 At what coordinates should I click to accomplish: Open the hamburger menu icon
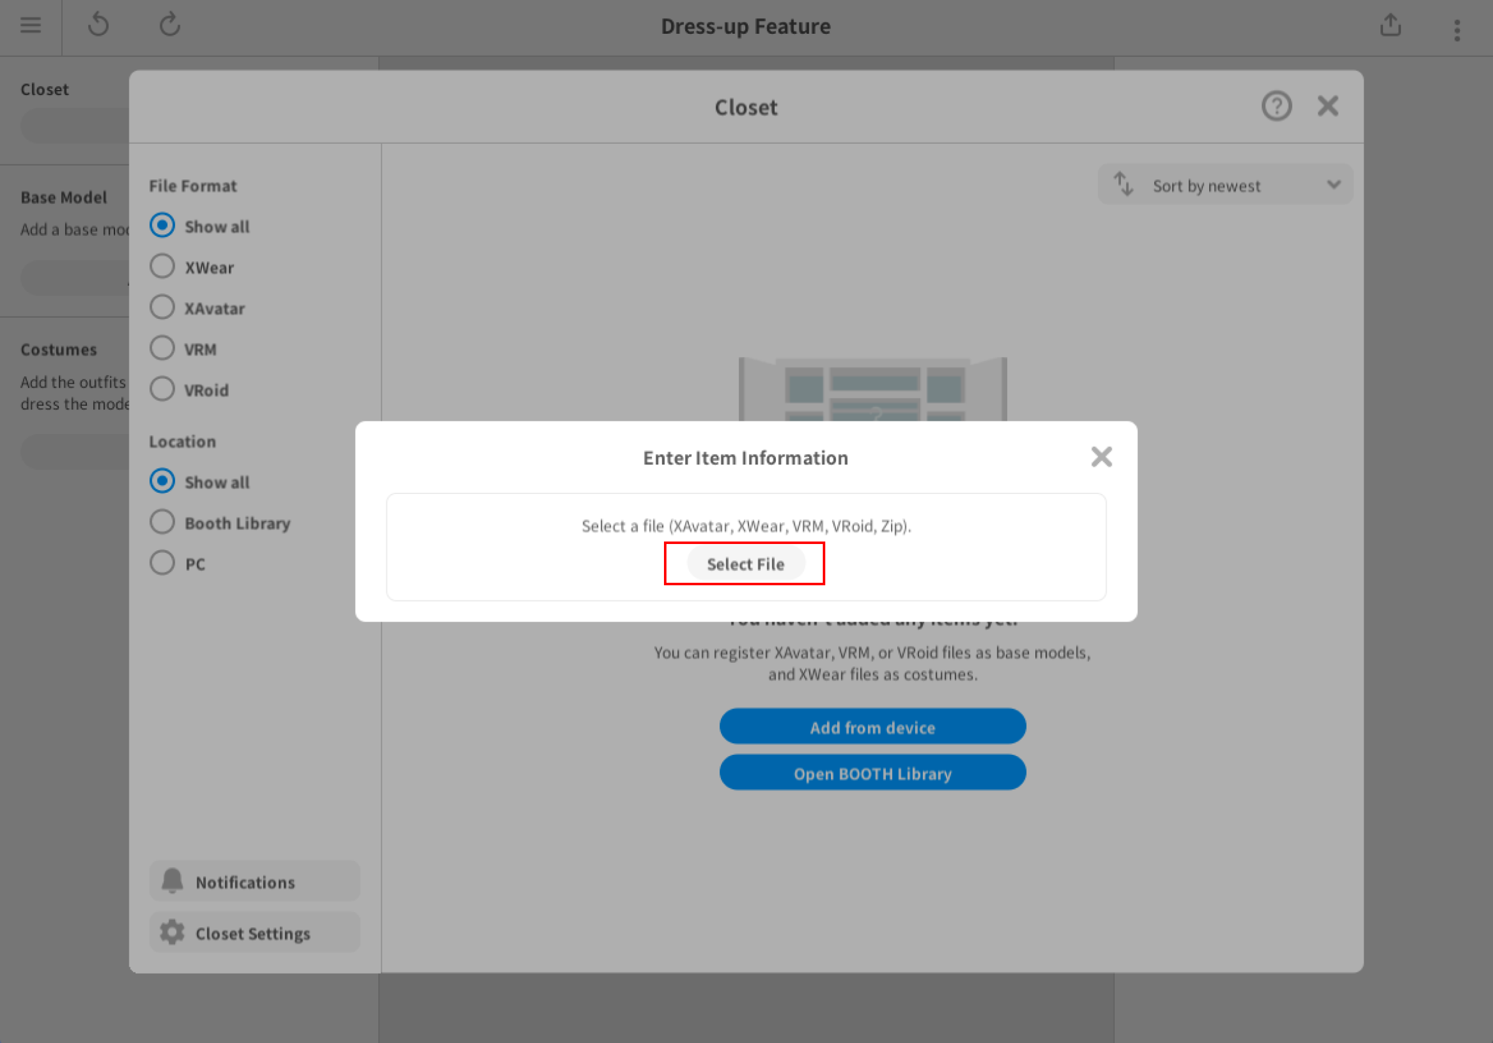pyautogui.click(x=31, y=26)
